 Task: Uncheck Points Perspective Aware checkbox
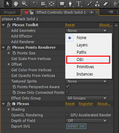[x=67, y=87]
